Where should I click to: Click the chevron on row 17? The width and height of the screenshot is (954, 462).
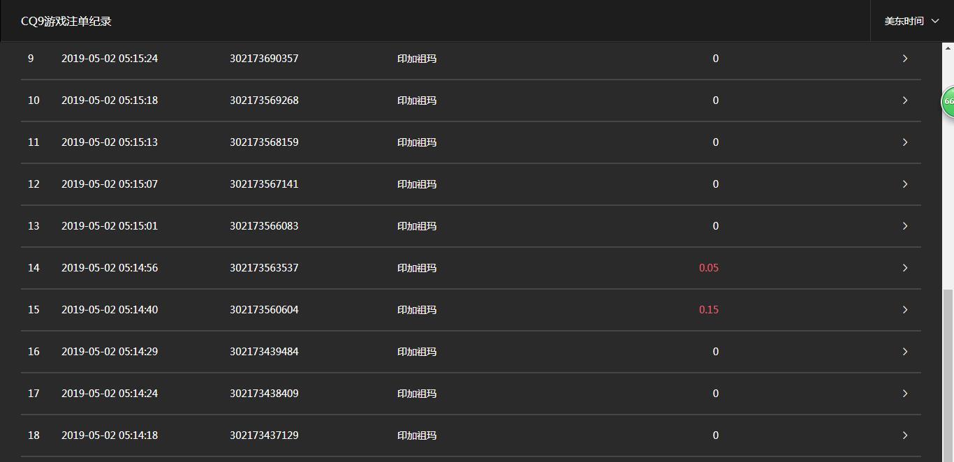click(x=904, y=394)
